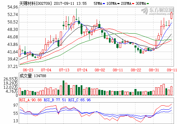Image resolution: width=177 pixels, height=124 pixels.
Task: Click the last red candlestick at 09-11
Action: click(171, 16)
